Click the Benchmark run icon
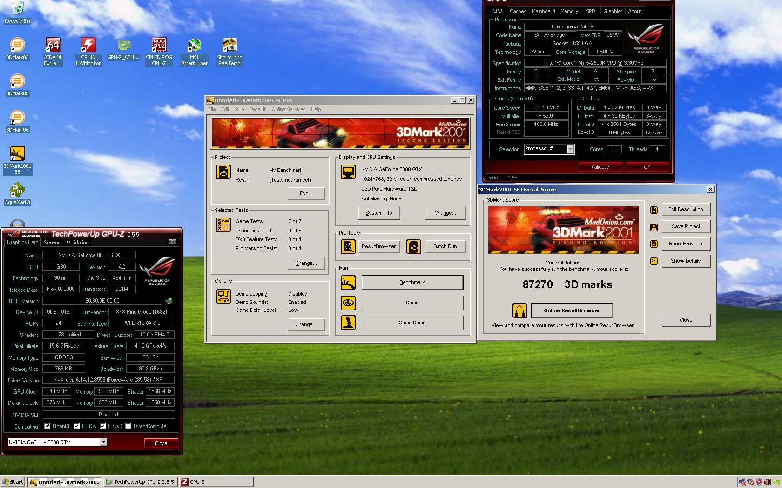The width and height of the screenshot is (782, 488). [348, 282]
